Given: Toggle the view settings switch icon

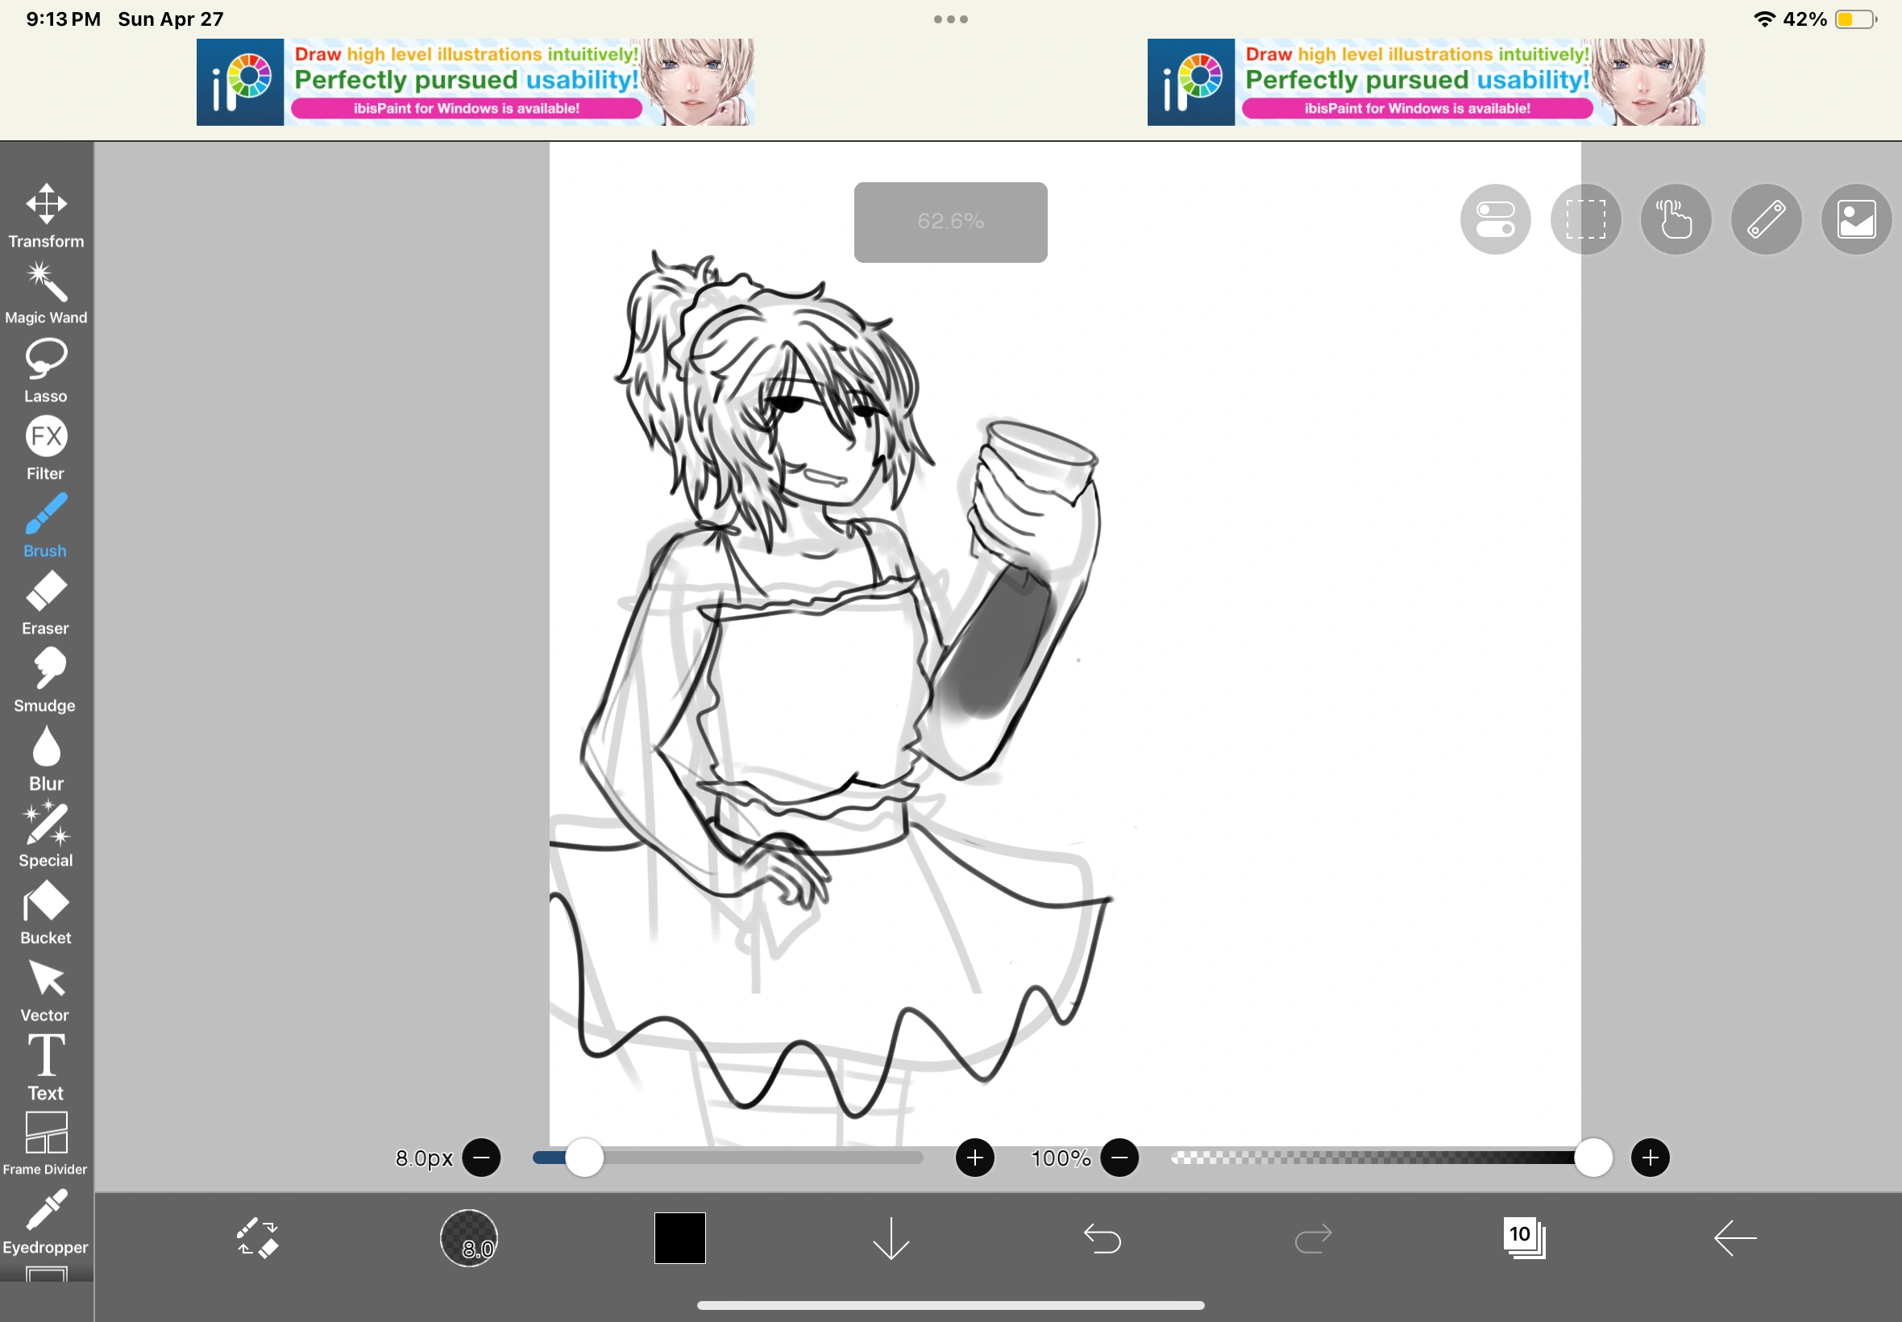Looking at the screenshot, I should [1495, 219].
